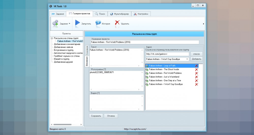Screen dimensions: 254x135
Task: Click audio icon beside Leap of Faith
Action: tap(147, 66)
